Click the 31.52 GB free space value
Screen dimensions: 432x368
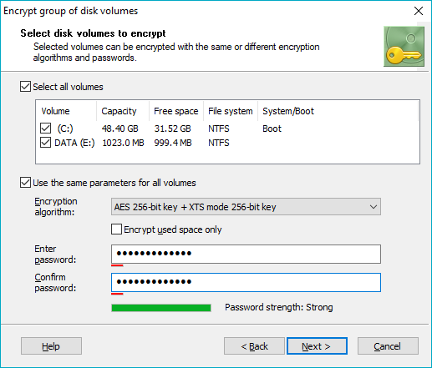[173, 129]
